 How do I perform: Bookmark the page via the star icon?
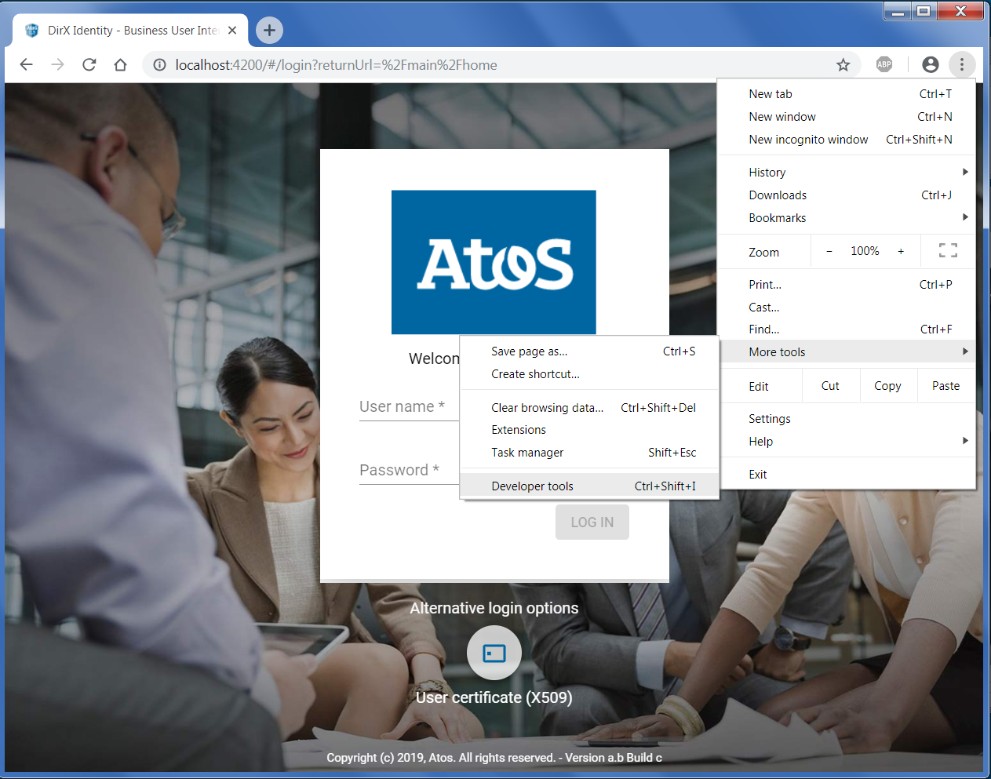pyautogui.click(x=843, y=64)
